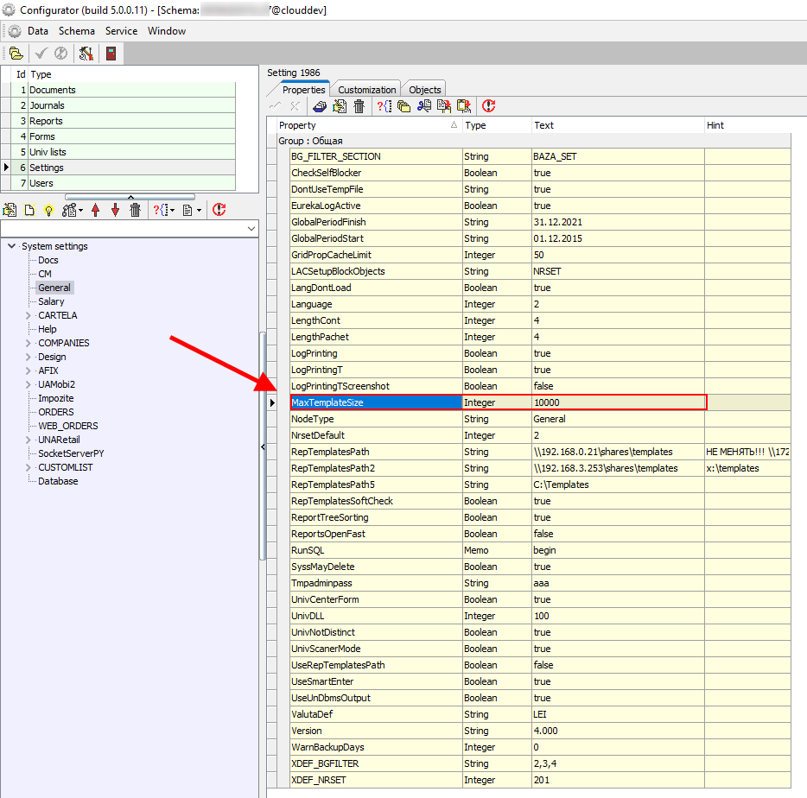Open the Data menu
Screen dimensions: 807x798
pyautogui.click(x=37, y=31)
